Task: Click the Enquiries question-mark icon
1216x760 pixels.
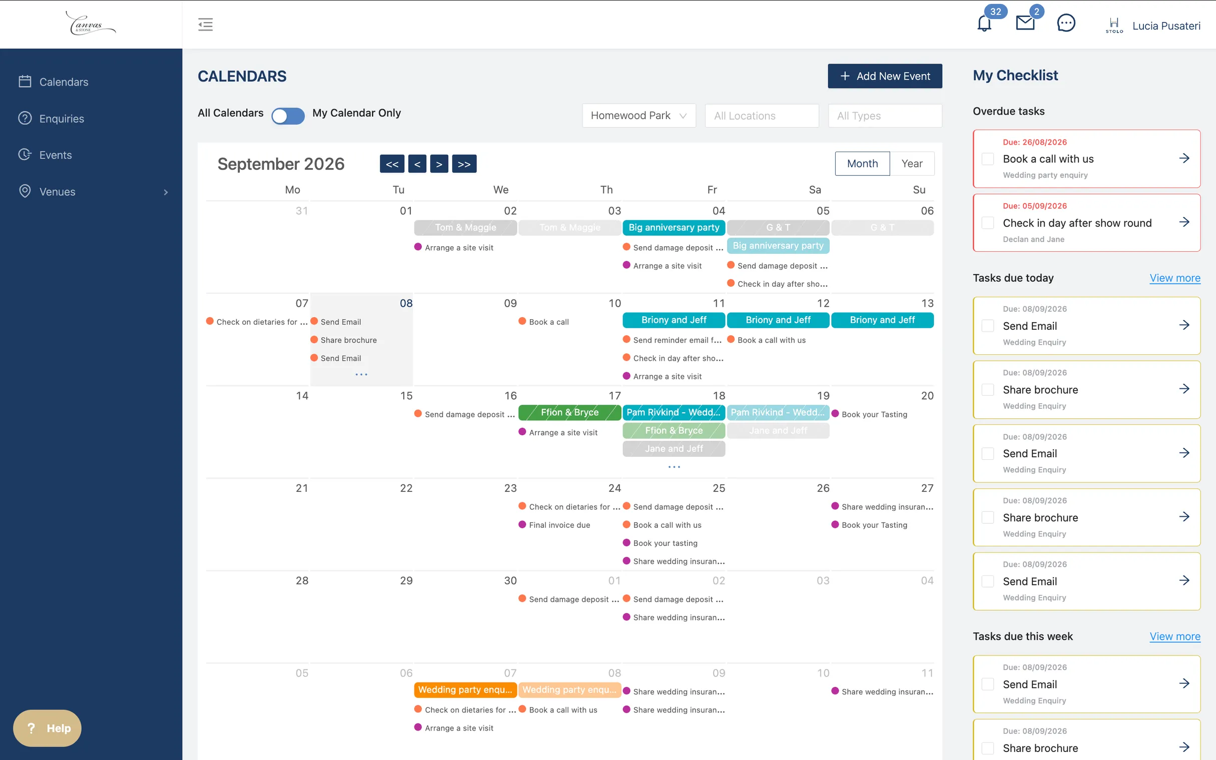Action: (x=25, y=118)
